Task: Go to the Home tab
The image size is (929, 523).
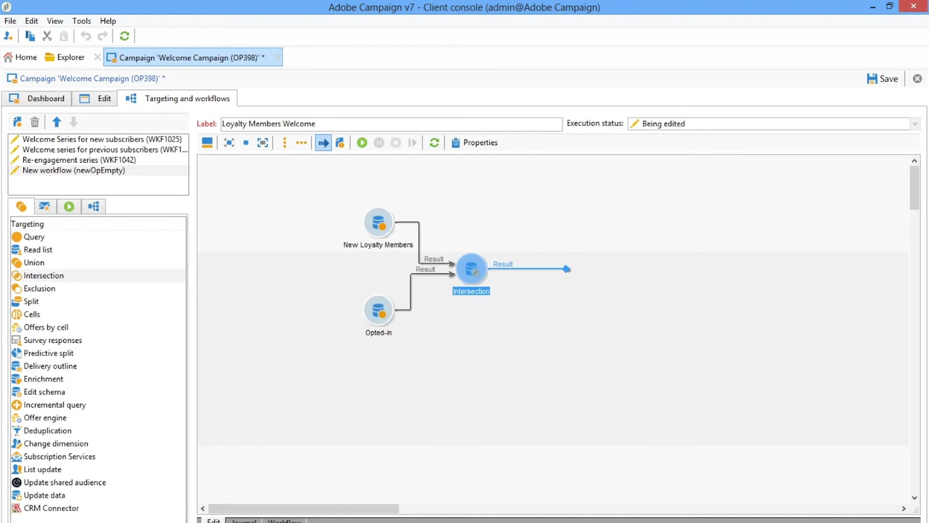Action: point(20,57)
